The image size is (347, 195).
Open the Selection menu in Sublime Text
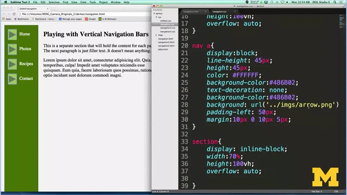coord(54,2)
